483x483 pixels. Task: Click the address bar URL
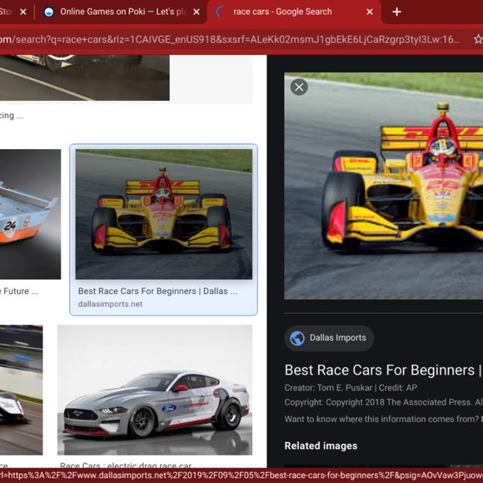tap(231, 39)
